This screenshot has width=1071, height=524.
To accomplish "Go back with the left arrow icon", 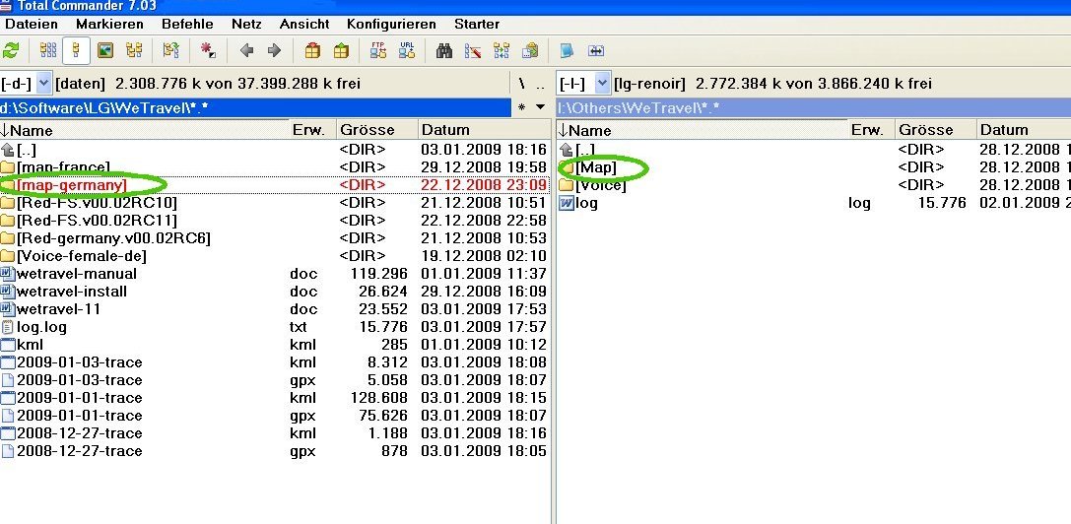I will pyautogui.click(x=246, y=50).
